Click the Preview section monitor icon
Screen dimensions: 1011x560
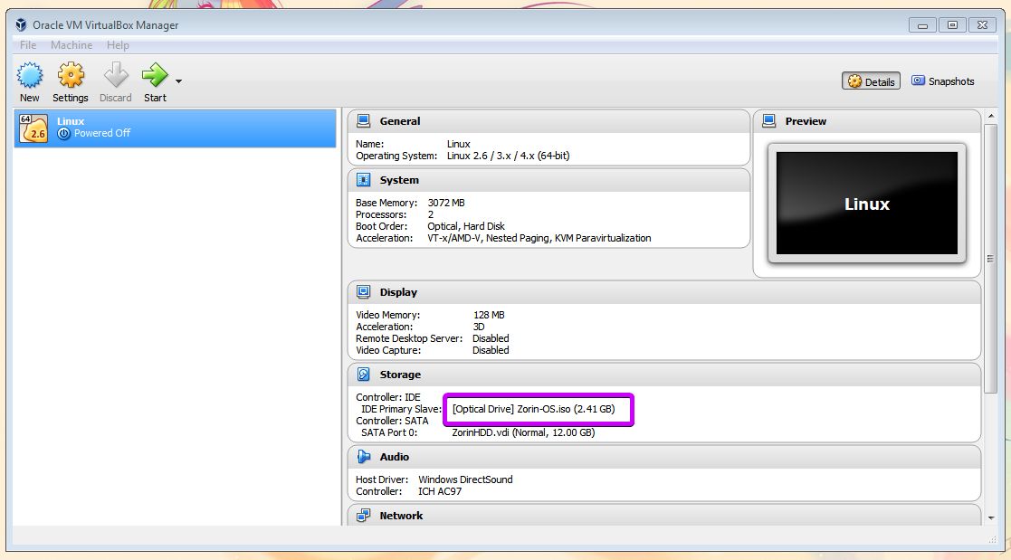pos(769,121)
